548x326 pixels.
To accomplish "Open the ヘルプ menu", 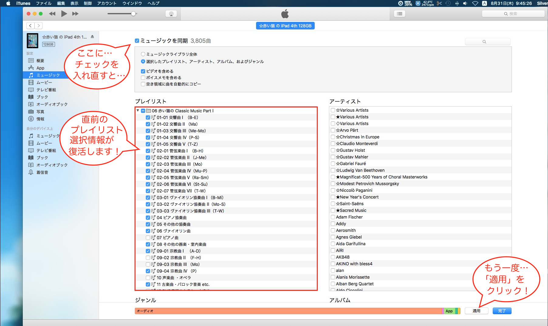I will tap(153, 3).
